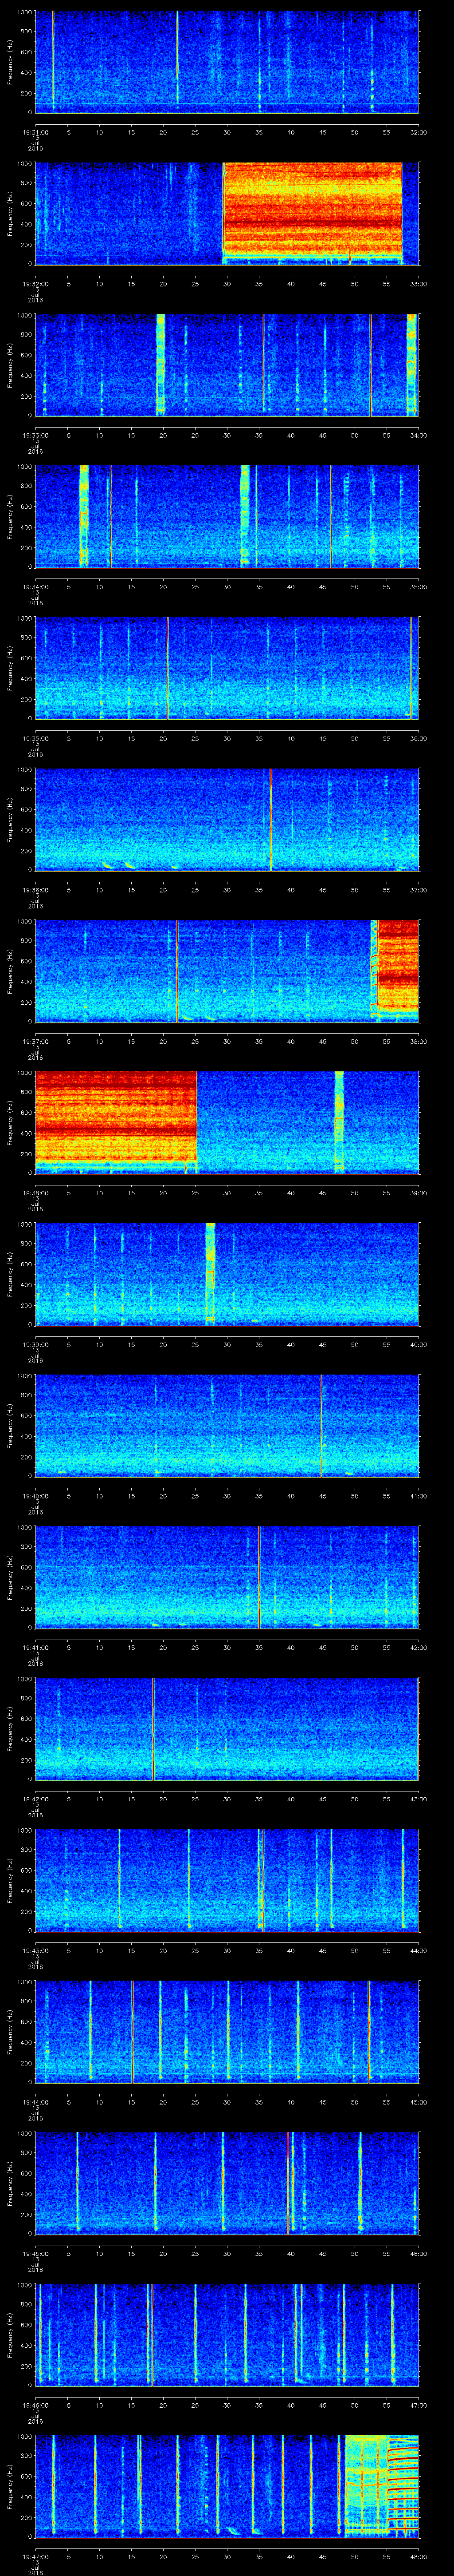
Task: Pick the spectrogram panel starting at 19:37:00
Action: pyautogui.click(x=227, y=970)
